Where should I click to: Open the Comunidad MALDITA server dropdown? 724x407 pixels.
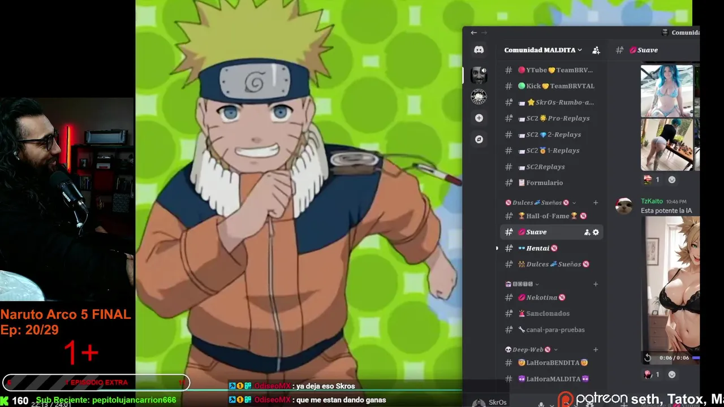(x=543, y=50)
